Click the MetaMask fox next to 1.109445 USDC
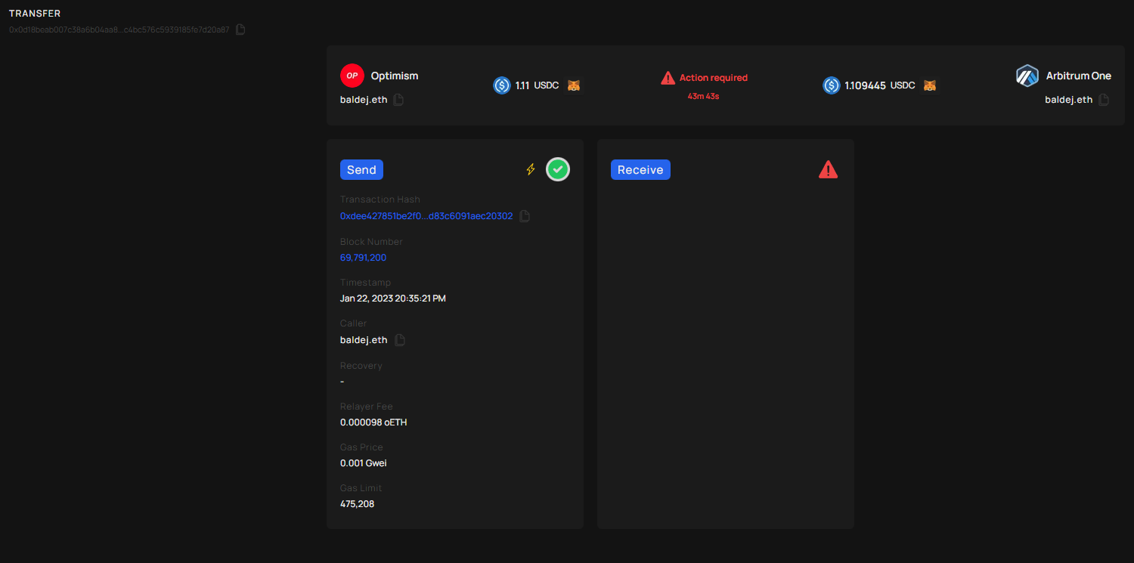Viewport: 1134px width, 563px height. pos(929,85)
